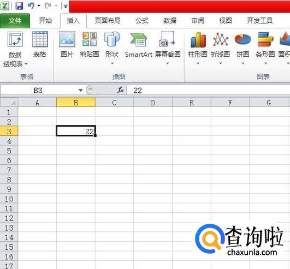Screen dimensions: 290x269
Task: Select column B header
Action: tap(76, 103)
